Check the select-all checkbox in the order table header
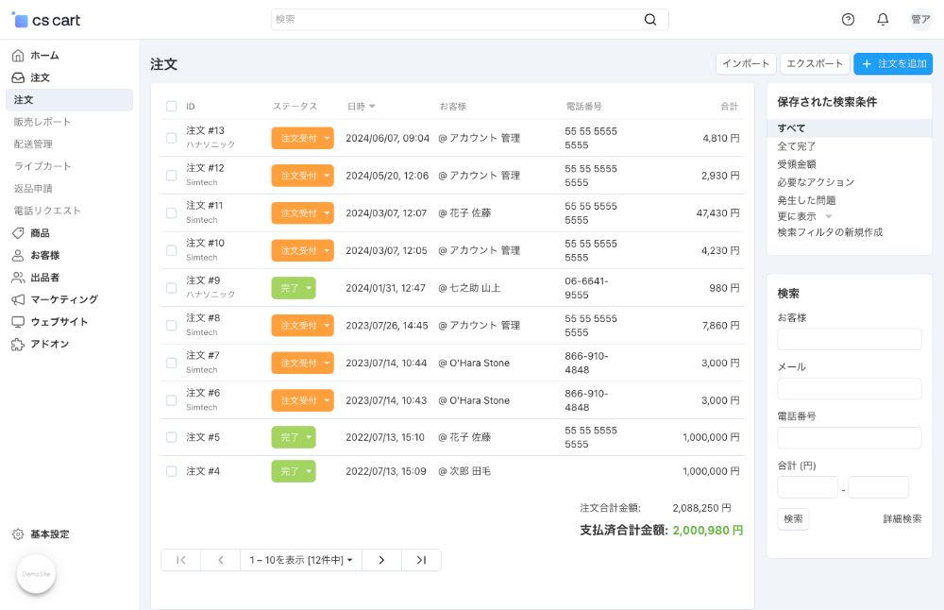This screenshot has height=610, width=944. click(171, 107)
